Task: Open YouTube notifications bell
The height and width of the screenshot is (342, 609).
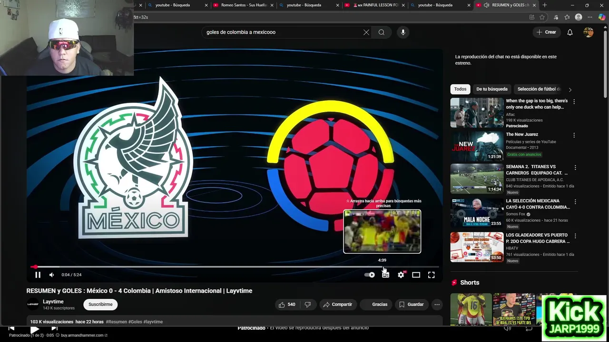Action: coord(570,32)
